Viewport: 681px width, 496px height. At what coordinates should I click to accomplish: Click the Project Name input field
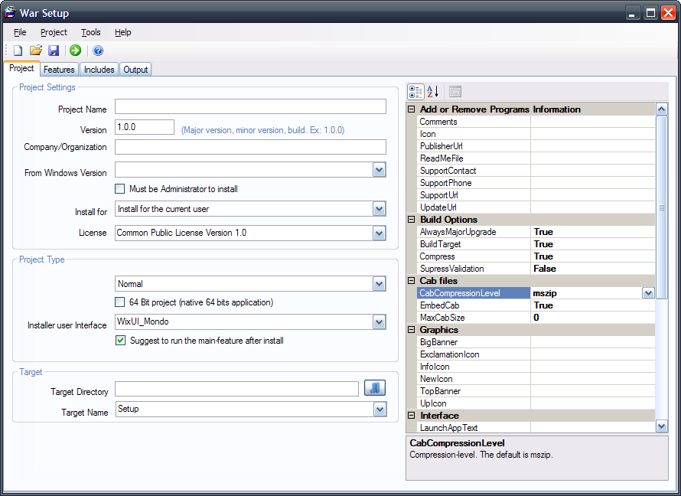[x=251, y=106]
